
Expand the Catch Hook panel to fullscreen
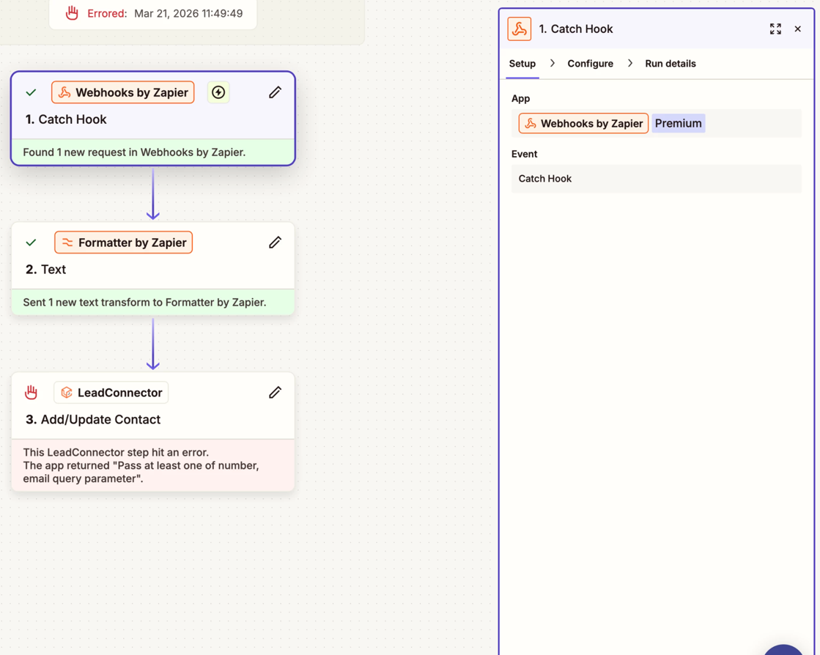775,29
